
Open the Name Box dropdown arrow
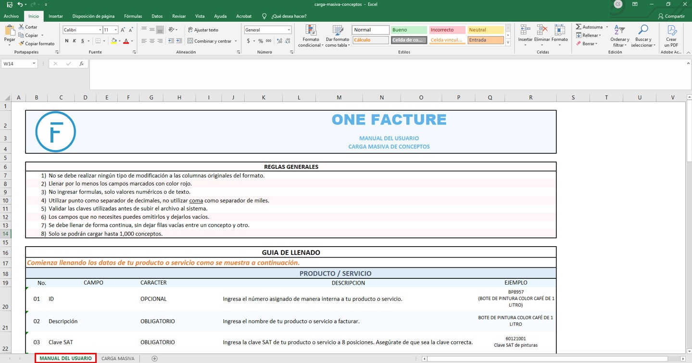pyautogui.click(x=34, y=63)
